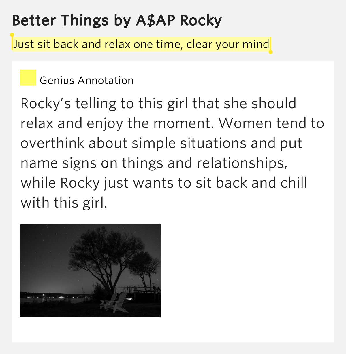Viewport: 346px width, 354px height.
Task: Click the final line "with this girl."
Action: [64, 203]
